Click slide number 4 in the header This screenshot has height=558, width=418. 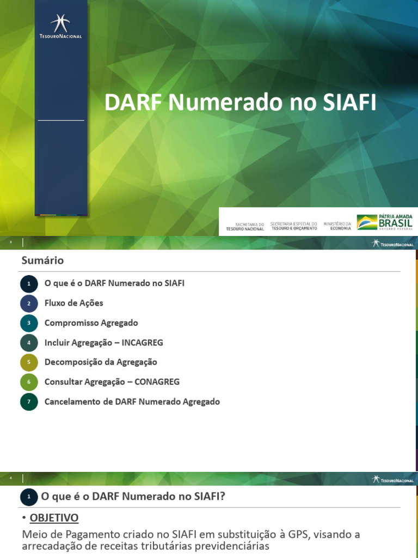coord(11,478)
